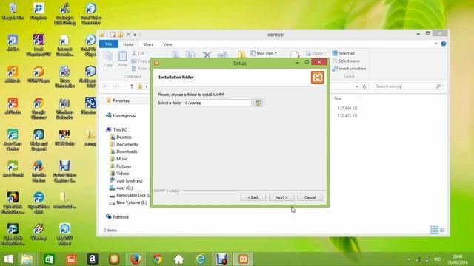Open New Volume (E:) drive

(128, 202)
